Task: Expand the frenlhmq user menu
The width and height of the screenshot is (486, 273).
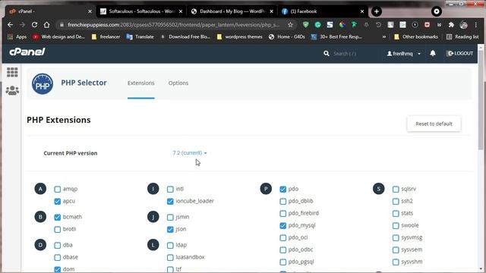Action: point(404,54)
